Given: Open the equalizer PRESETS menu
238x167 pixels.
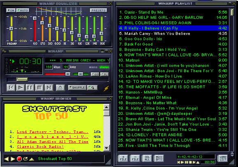Looking at the screenshot, I should tap(98, 10).
